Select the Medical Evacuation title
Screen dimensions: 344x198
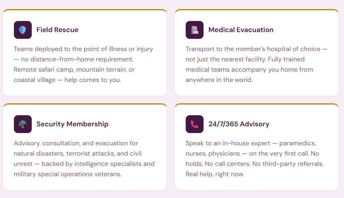click(241, 30)
